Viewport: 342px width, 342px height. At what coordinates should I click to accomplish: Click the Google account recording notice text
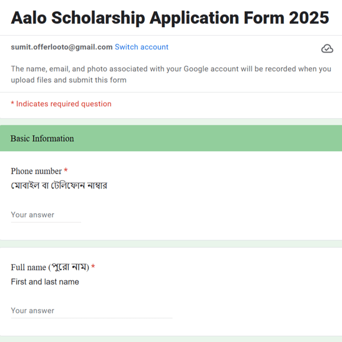point(171,74)
